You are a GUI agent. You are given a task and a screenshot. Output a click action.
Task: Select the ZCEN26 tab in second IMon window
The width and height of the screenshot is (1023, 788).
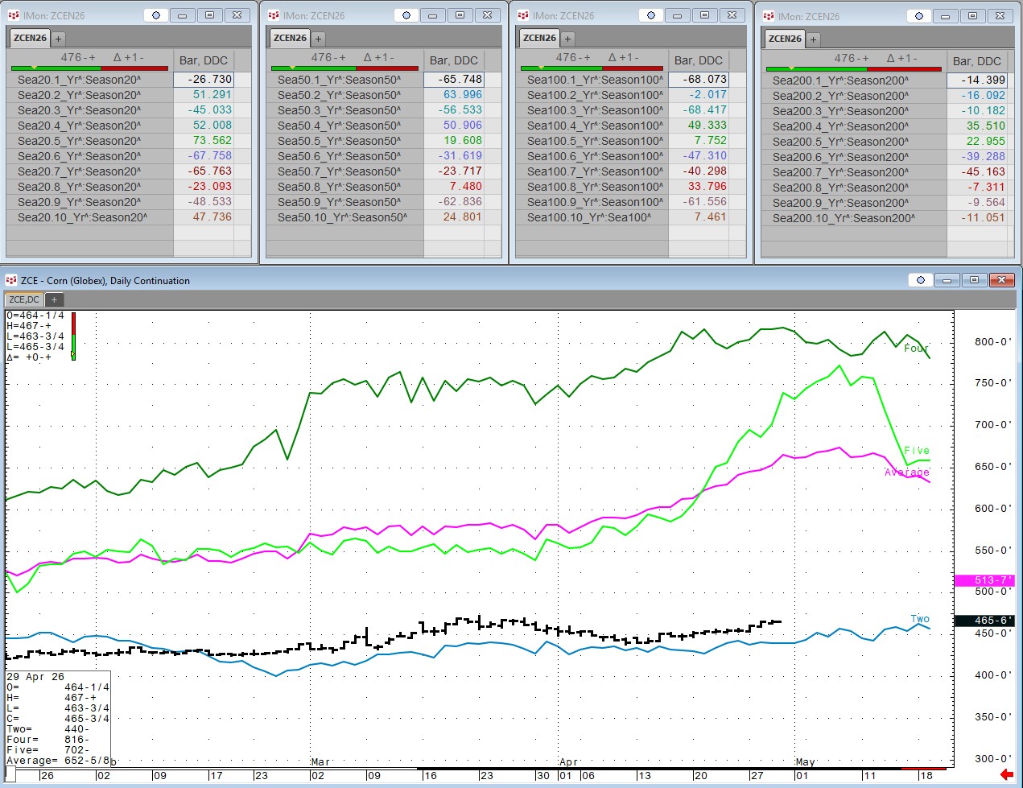point(290,38)
